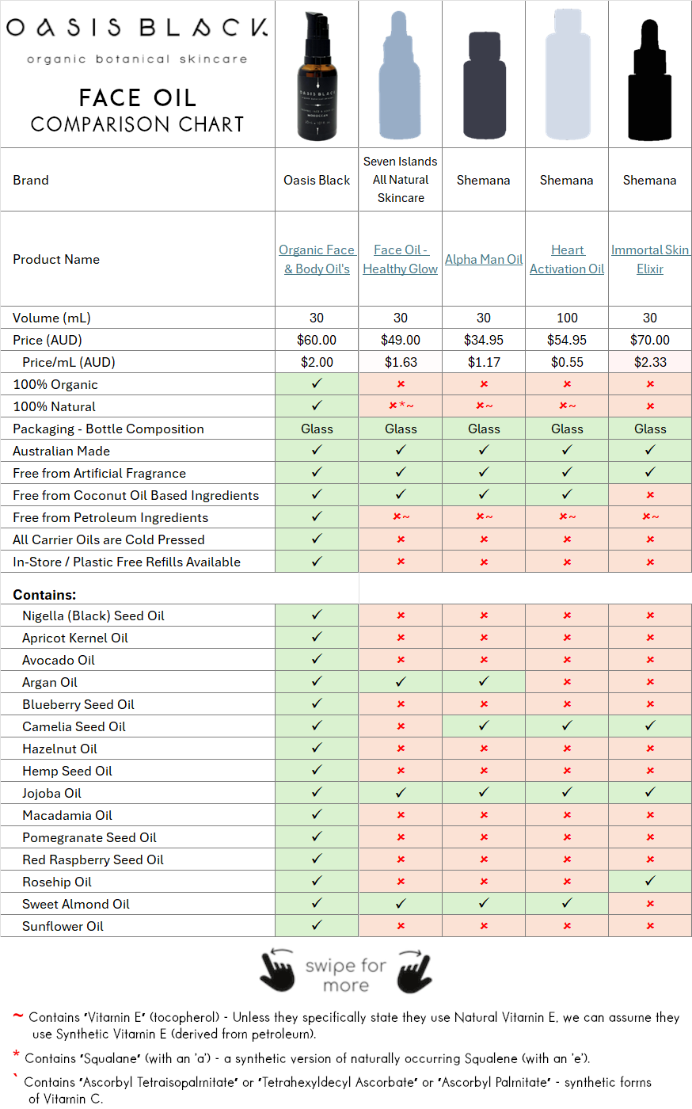Screen dimensions: 692x1109
Task: Click Oasis Black's 100% Organic checkmark
Action: 317,383
